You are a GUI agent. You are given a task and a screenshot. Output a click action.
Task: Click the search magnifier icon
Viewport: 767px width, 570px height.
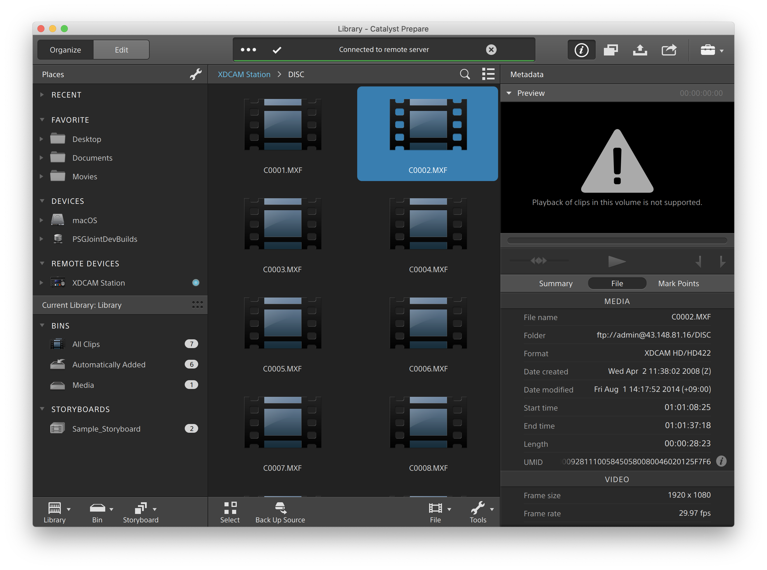(x=465, y=74)
